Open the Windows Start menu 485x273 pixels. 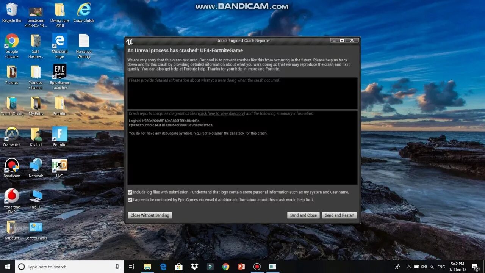point(8,267)
